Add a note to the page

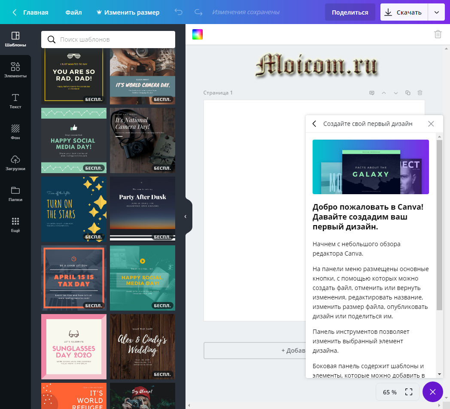click(372, 93)
